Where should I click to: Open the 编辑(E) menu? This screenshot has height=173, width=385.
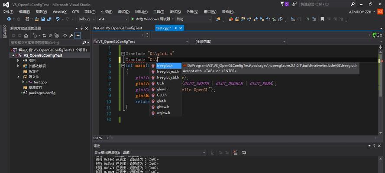[x=25, y=12]
